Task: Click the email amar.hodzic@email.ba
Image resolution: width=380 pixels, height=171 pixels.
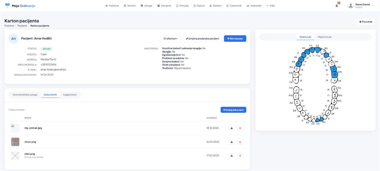Action: [53, 70]
